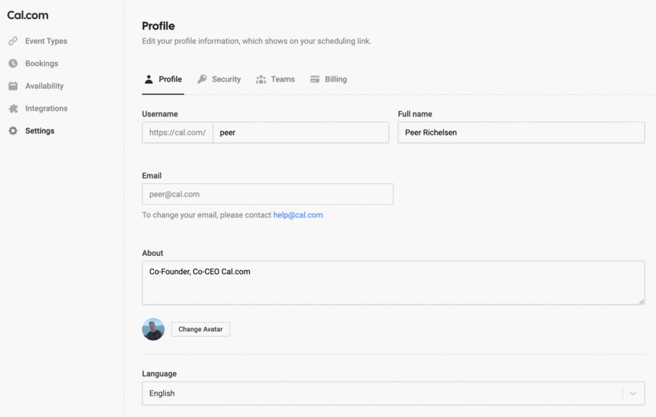This screenshot has width=656, height=417.
Task: Click the Teams group icon
Action: coord(261,79)
